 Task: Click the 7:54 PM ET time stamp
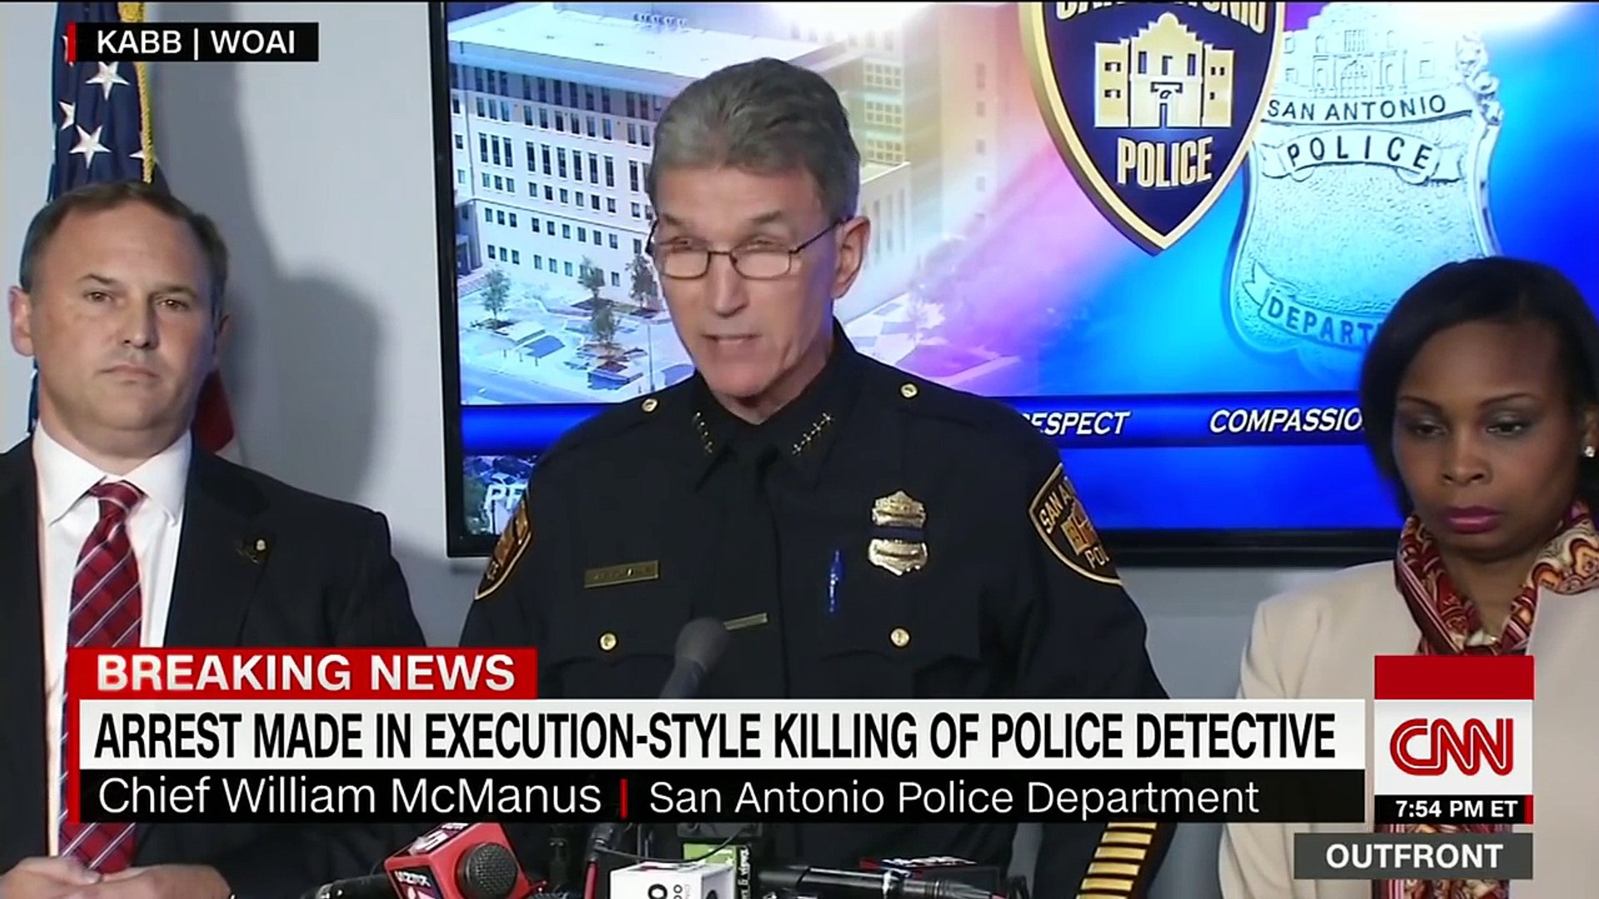click(x=1453, y=810)
